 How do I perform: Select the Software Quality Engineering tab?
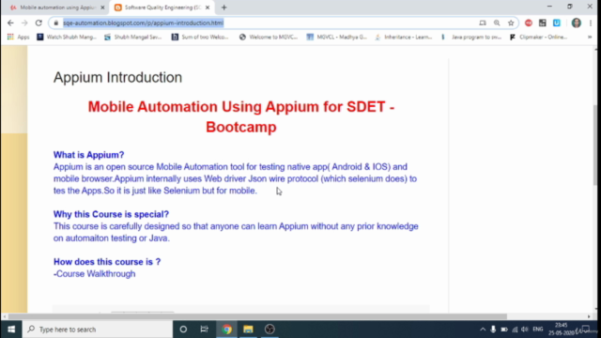point(162,8)
